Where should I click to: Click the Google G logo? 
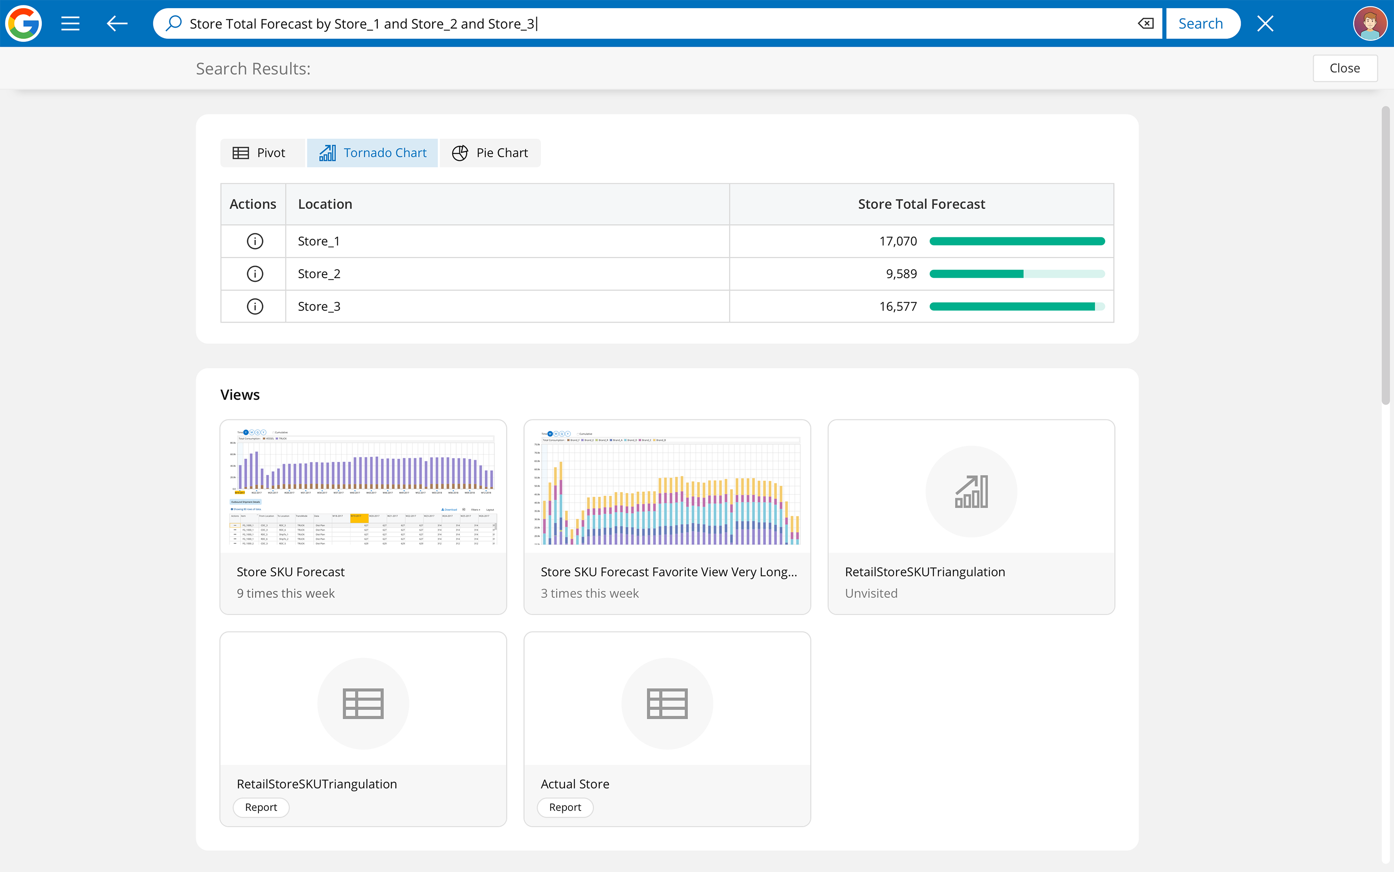click(23, 23)
